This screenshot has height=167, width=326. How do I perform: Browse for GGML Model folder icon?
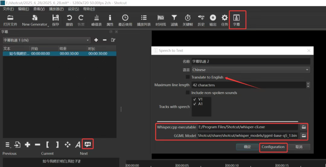(304, 136)
